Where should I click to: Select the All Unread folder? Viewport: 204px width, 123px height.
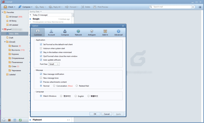pos(14,17)
